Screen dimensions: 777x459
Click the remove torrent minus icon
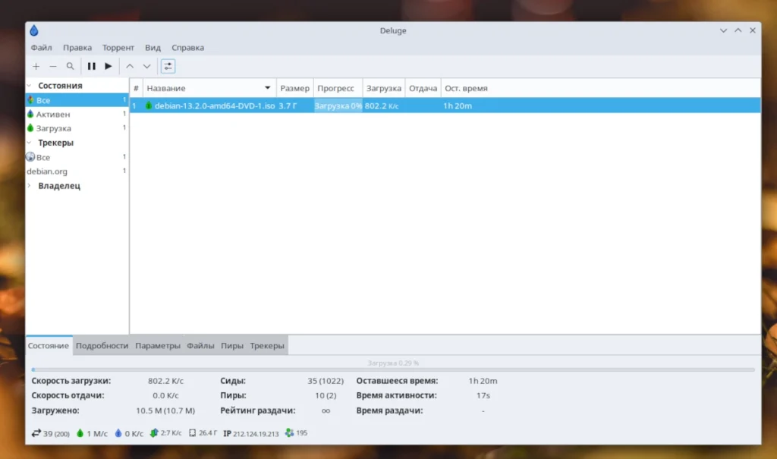53,66
